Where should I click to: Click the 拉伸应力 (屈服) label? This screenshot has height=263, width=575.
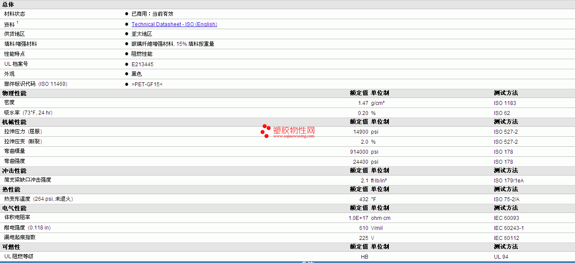23,131
